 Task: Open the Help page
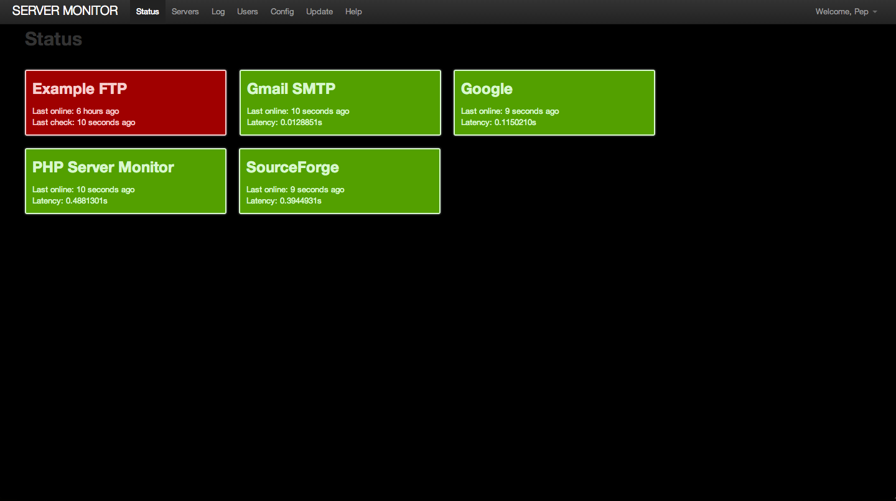[353, 11]
